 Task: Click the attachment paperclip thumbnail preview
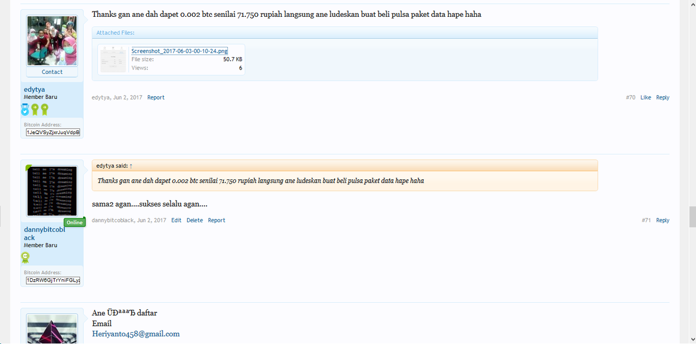click(x=113, y=59)
